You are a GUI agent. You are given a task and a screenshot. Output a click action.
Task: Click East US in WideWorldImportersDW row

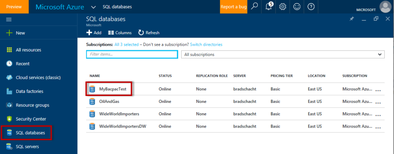pyautogui.click(x=315, y=126)
